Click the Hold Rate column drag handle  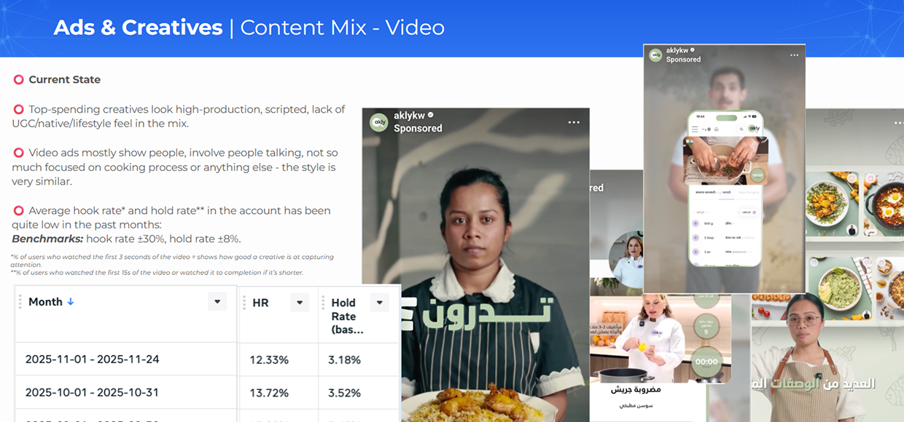(x=323, y=302)
